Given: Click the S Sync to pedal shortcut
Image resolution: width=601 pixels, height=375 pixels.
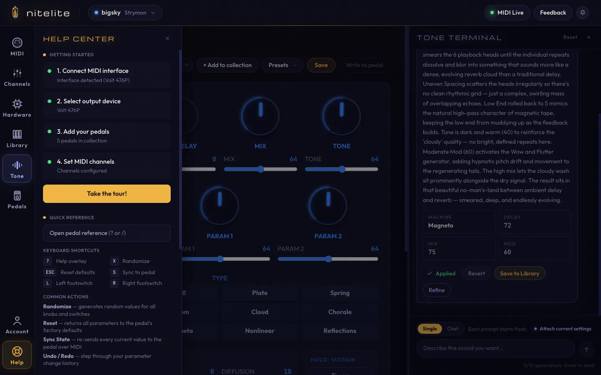Looking at the screenshot, I should coord(114,272).
